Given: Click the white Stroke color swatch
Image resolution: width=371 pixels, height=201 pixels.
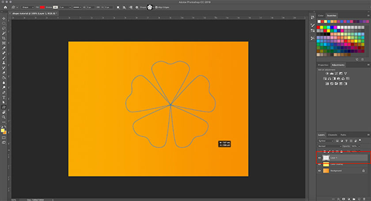Looking at the screenshot, I should coord(55,7).
